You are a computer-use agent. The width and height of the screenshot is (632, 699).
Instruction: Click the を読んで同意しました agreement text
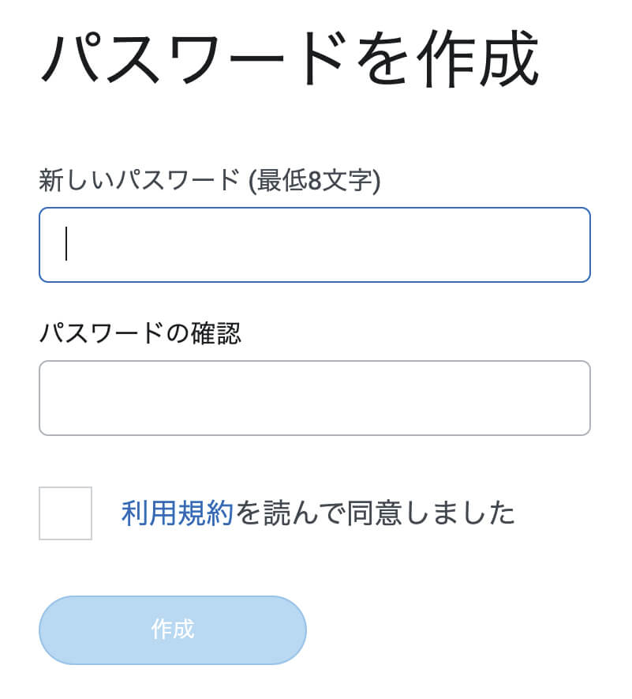click(x=376, y=513)
